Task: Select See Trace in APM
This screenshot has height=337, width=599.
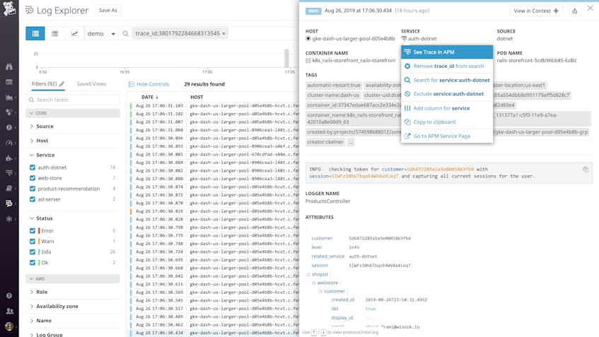Action: pyautogui.click(x=447, y=52)
